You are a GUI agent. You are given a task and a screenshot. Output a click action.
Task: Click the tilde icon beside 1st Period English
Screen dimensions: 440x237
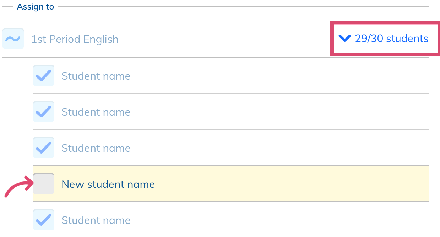pyautogui.click(x=13, y=39)
